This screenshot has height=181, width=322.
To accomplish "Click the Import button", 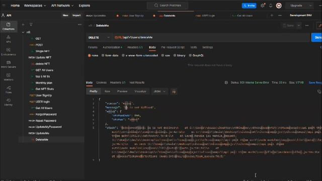I will coord(76,16).
